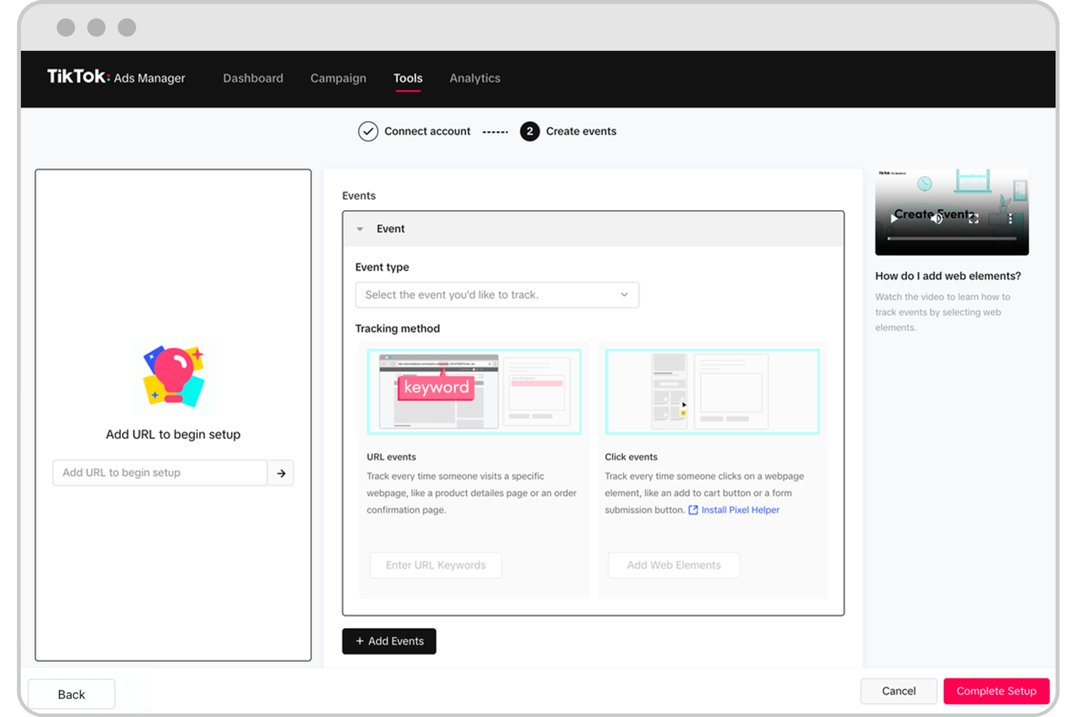Image resolution: width=1076 pixels, height=717 pixels.
Task: Click the Add URL to begin setup input field
Action: (x=160, y=472)
